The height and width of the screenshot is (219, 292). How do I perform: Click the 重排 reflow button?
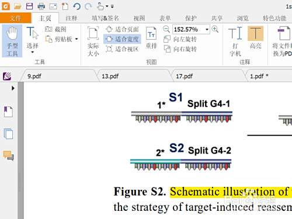pos(151,38)
